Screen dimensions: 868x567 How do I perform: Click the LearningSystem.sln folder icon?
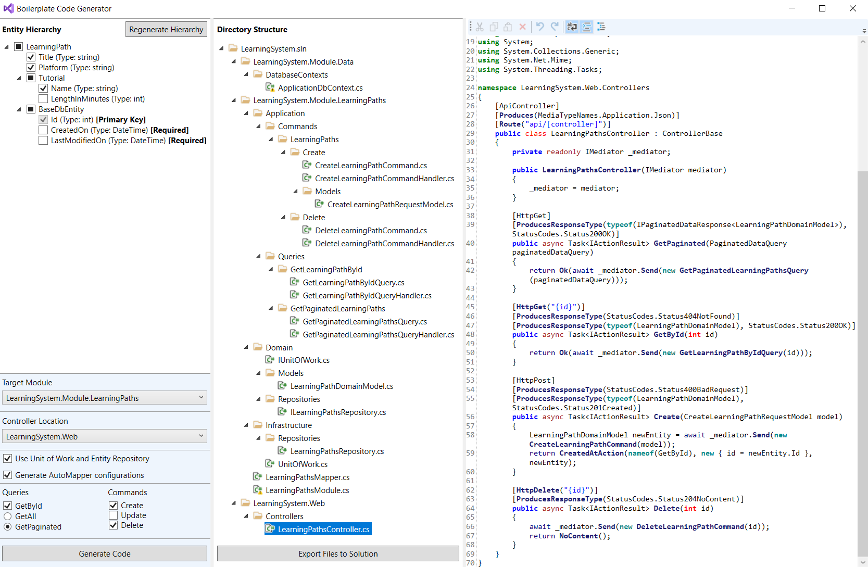[x=233, y=48]
